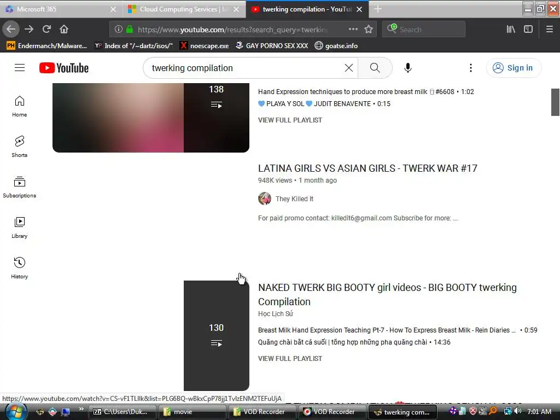Click Sign in button

(x=514, y=68)
